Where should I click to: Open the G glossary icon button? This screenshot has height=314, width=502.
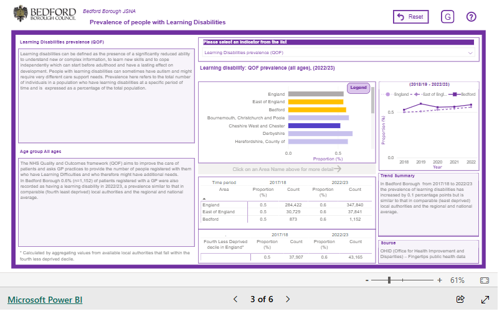pyautogui.click(x=447, y=17)
